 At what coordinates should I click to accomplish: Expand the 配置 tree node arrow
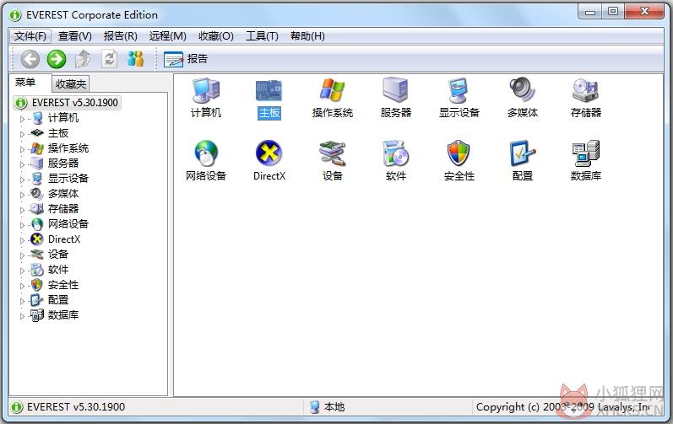coord(22,301)
